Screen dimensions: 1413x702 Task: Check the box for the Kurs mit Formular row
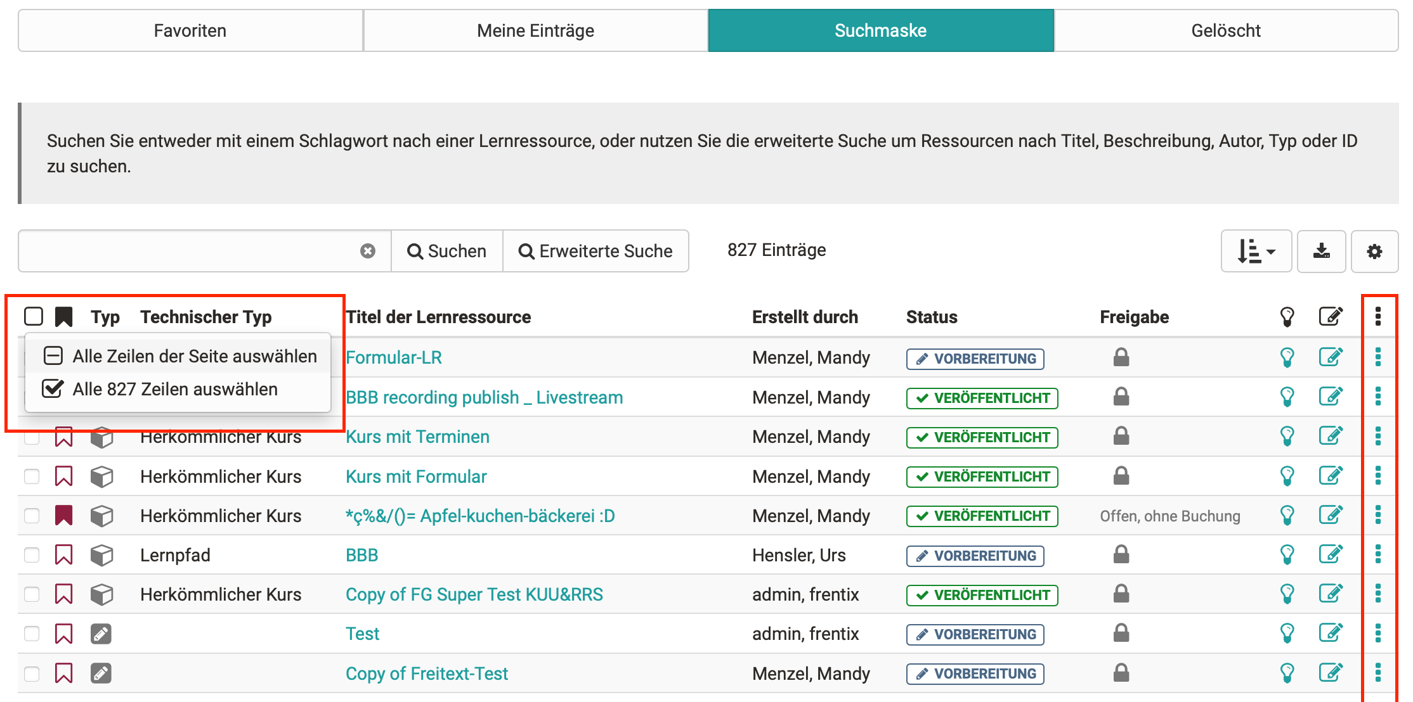click(x=32, y=476)
